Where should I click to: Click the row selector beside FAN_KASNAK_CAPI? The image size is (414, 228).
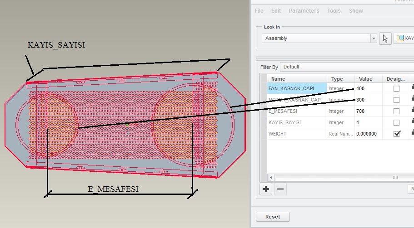coord(264,88)
